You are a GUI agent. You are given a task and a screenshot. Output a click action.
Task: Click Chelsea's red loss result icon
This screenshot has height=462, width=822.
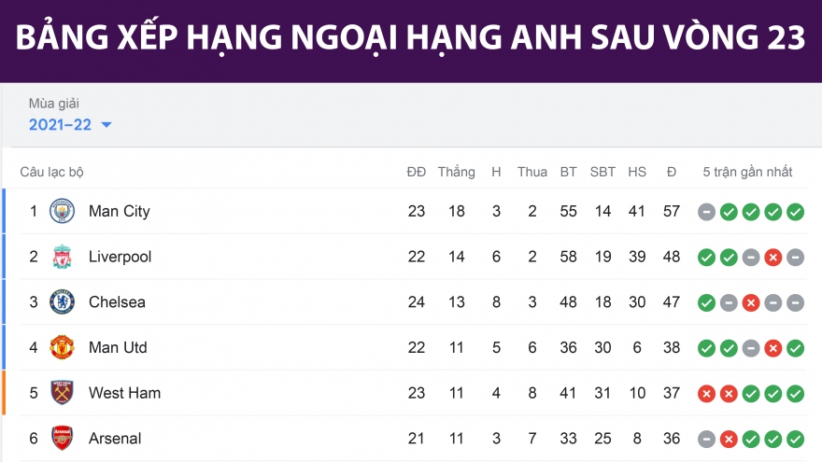click(x=750, y=302)
